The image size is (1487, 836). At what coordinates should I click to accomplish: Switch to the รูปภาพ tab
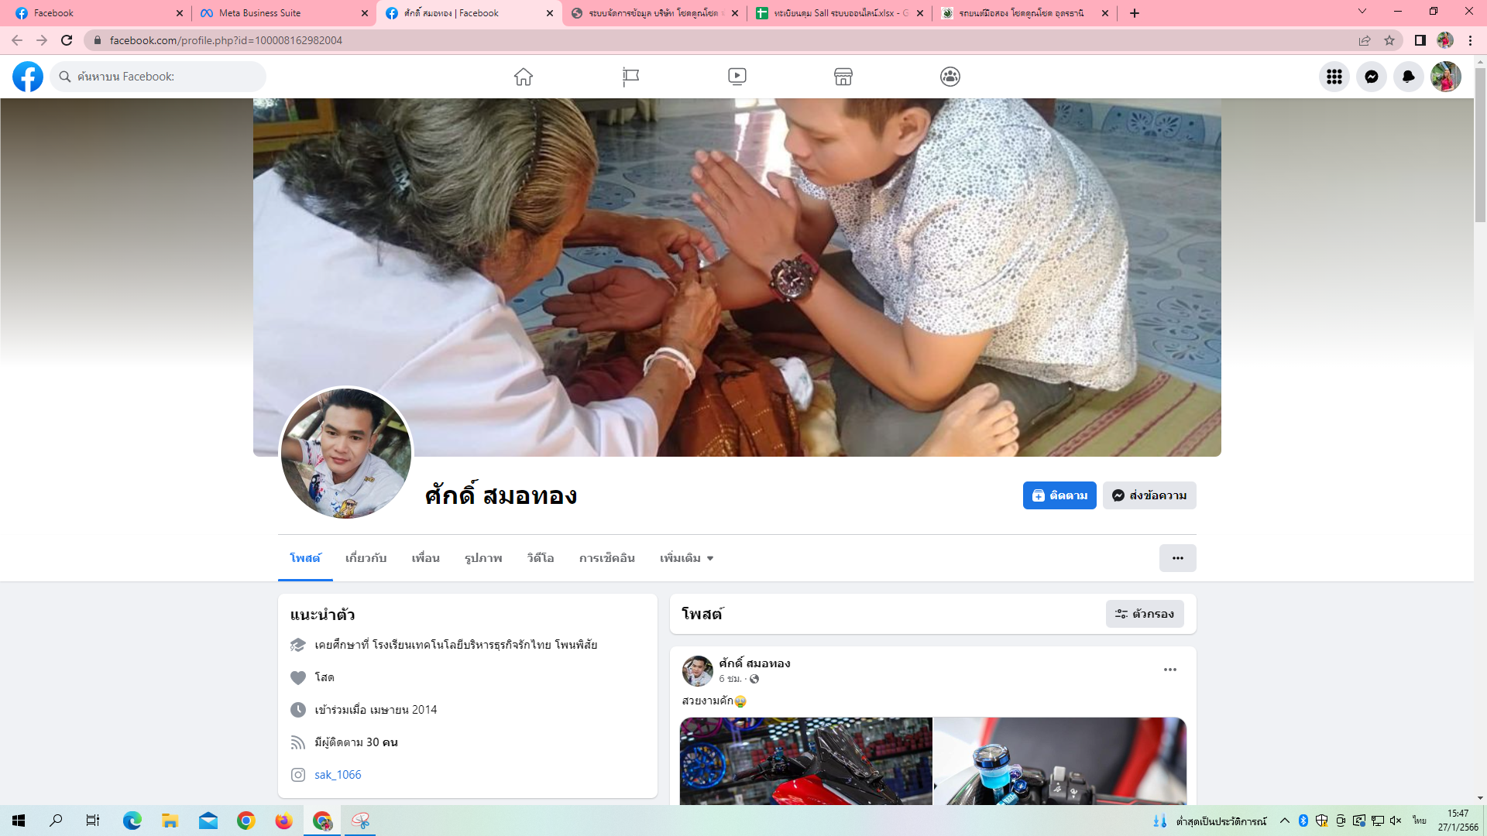coord(483,558)
